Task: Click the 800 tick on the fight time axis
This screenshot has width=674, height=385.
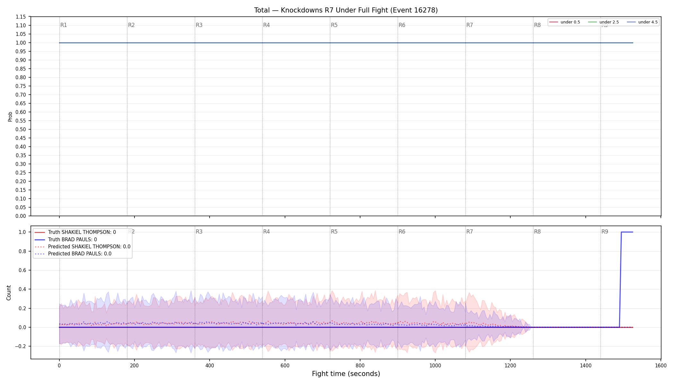Action: tap(360, 365)
